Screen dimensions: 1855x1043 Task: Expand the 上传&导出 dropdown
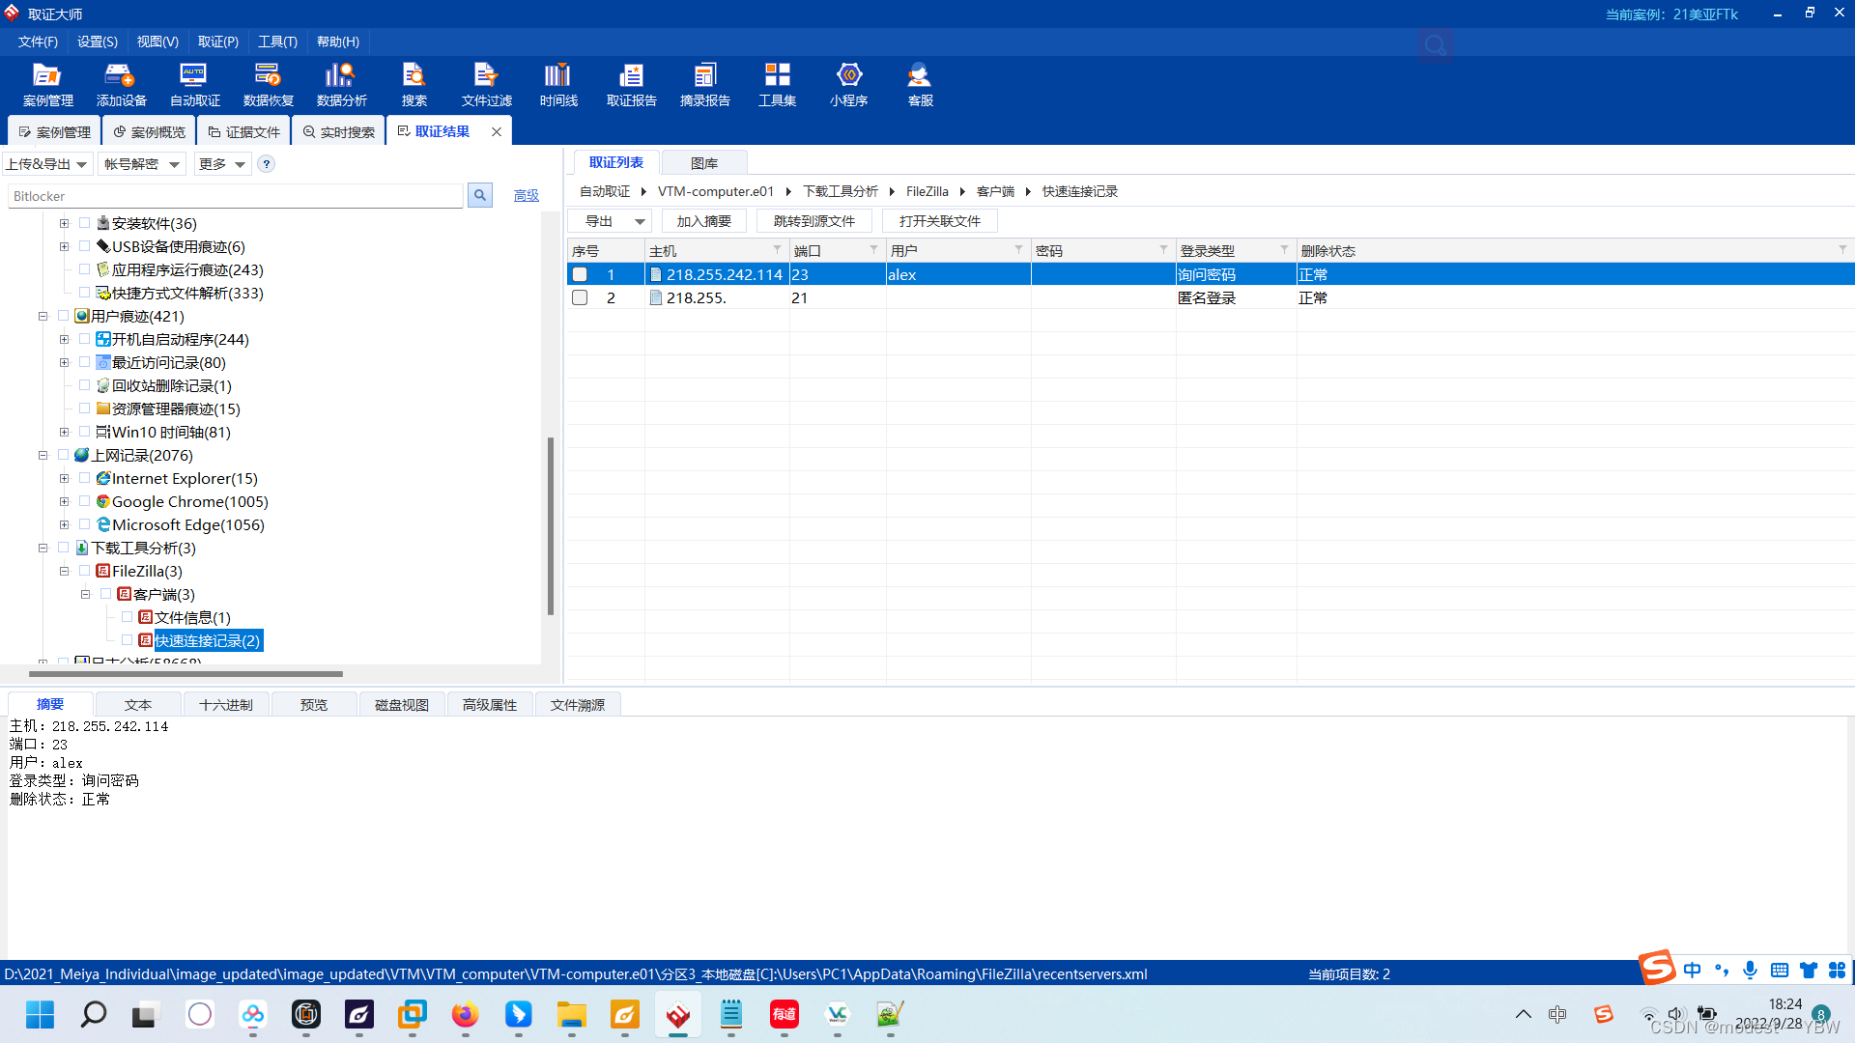pos(46,164)
